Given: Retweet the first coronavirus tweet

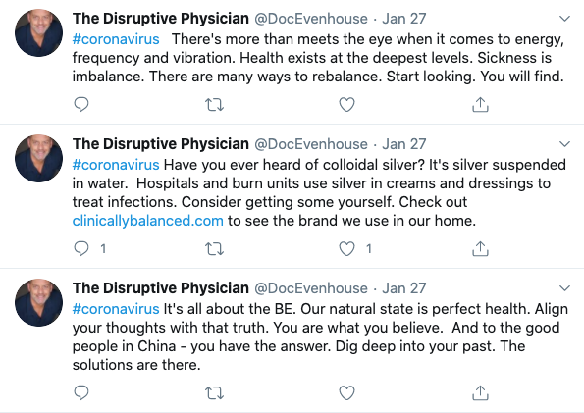Looking at the screenshot, I should pyautogui.click(x=215, y=105).
